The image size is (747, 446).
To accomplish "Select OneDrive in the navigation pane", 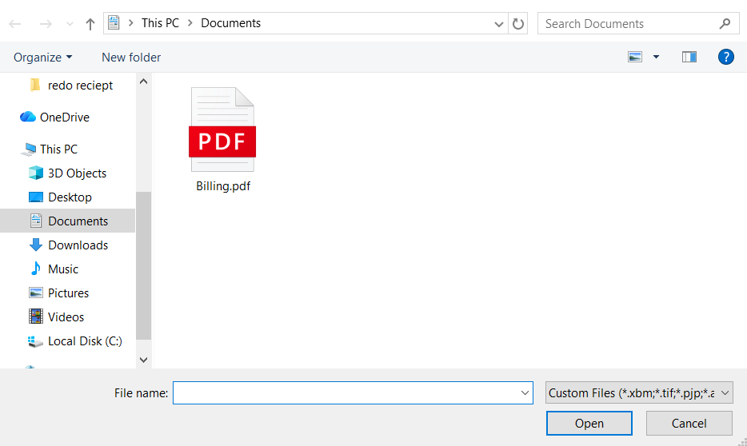I will coord(64,117).
